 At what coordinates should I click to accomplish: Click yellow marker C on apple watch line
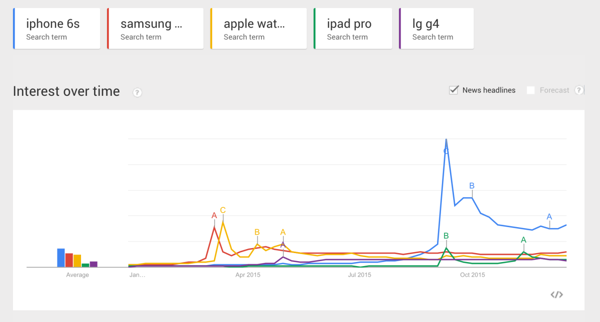point(223,210)
